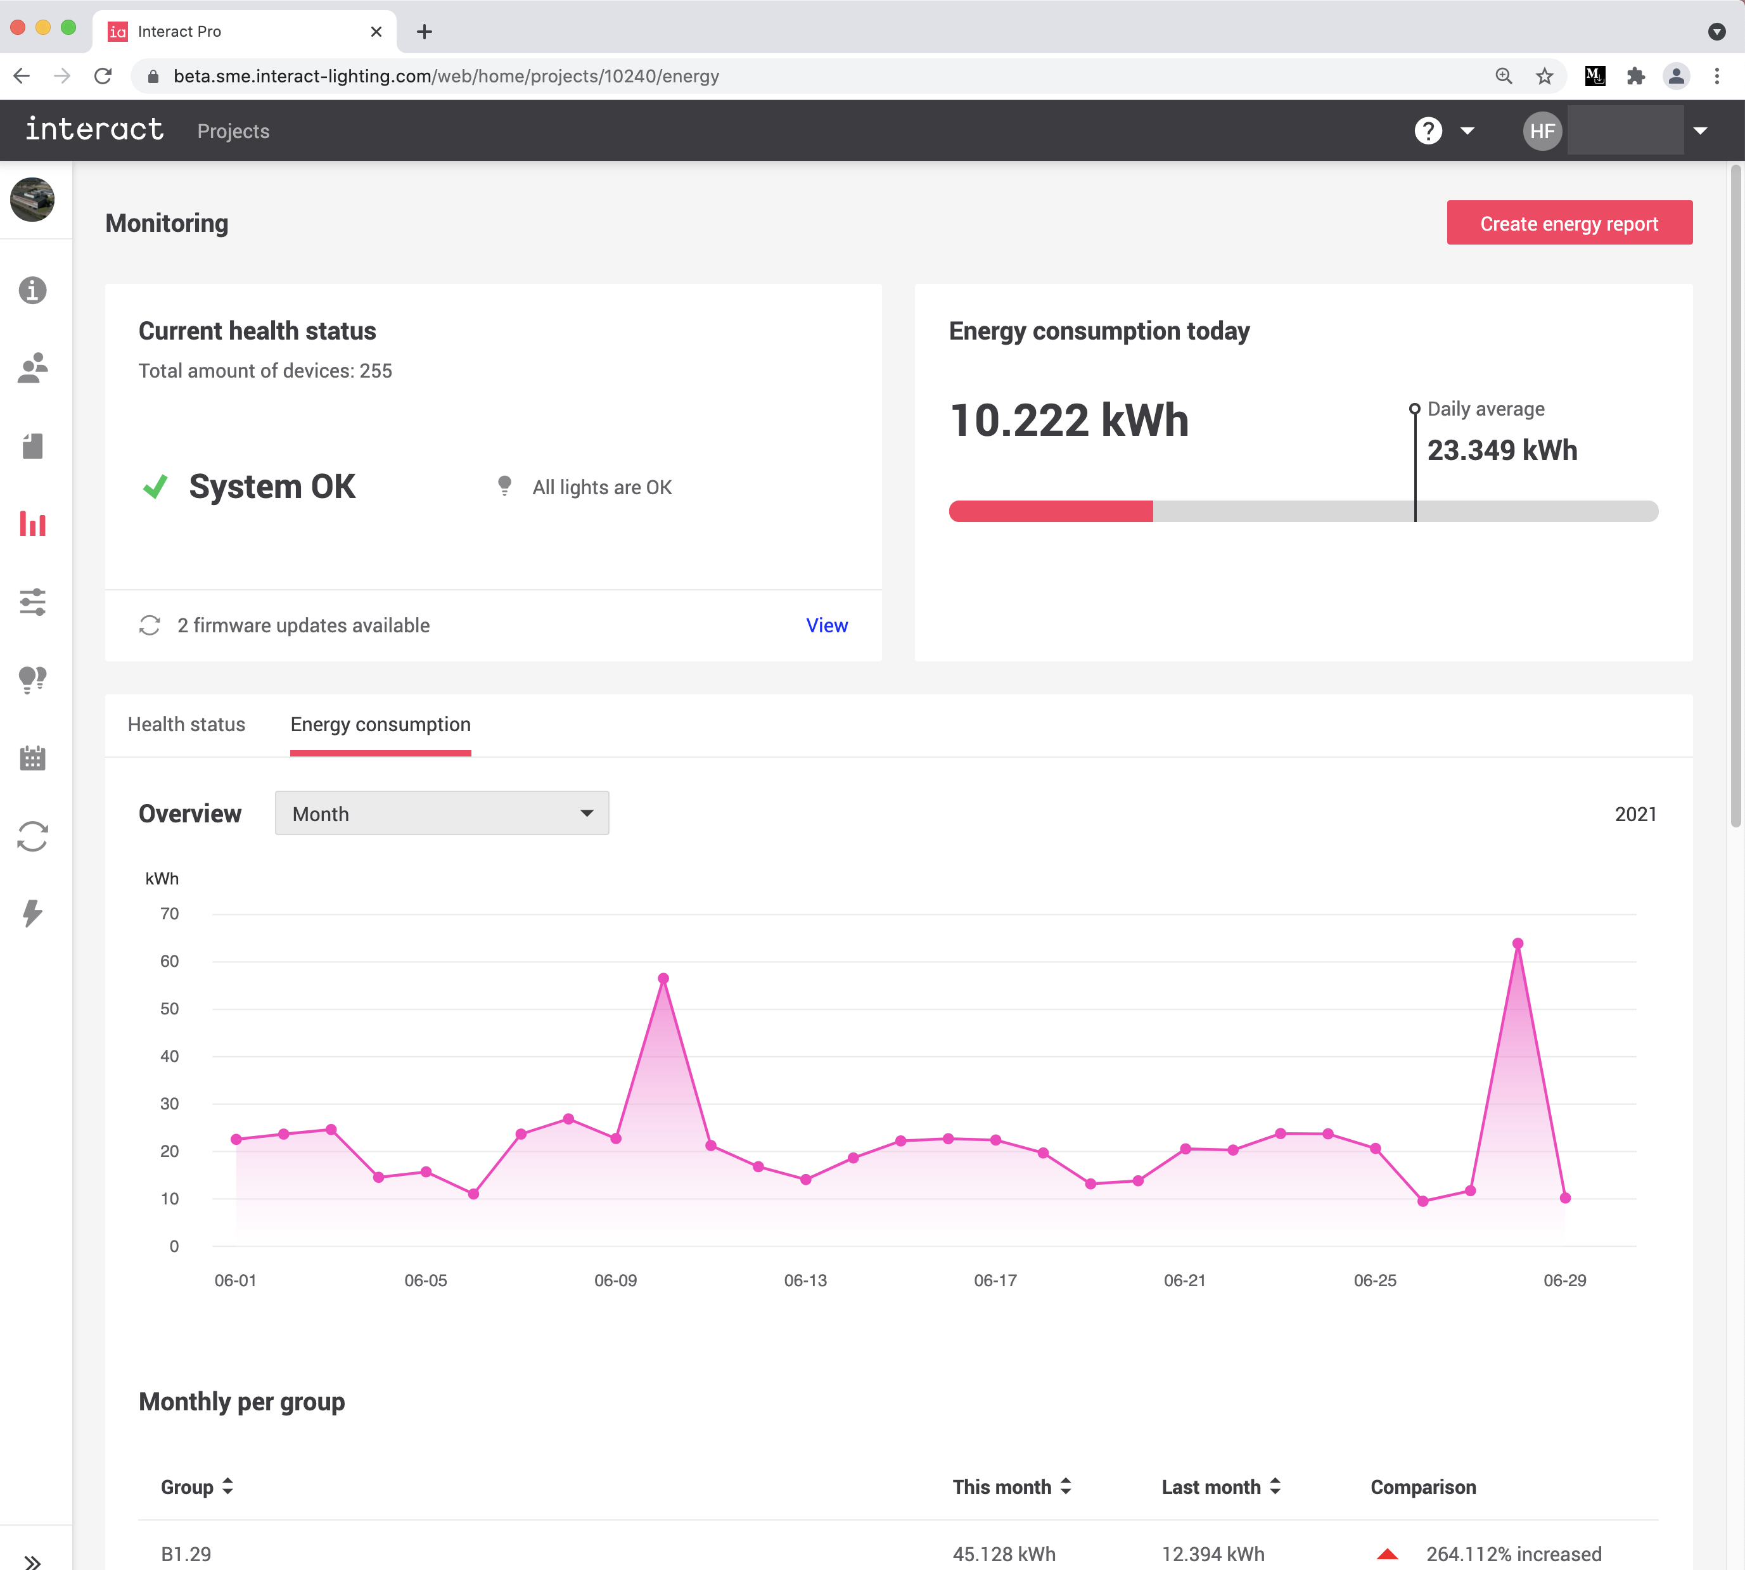Open the help question mark icon
This screenshot has height=1570, width=1745.
(x=1428, y=131)
